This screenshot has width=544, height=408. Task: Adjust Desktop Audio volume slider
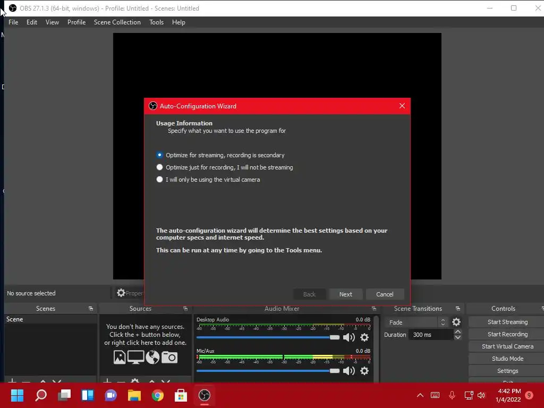(x=268, y=337)
